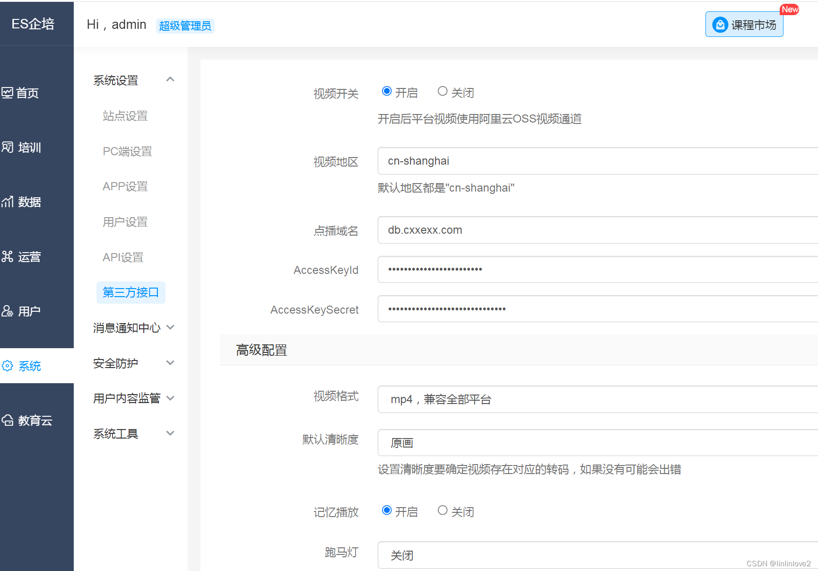
Task: Go to 数据 section label
Action: click(29, 202)
